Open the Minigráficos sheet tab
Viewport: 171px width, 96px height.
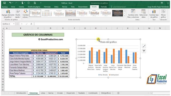pyautogui.click(x=106, y=93)
